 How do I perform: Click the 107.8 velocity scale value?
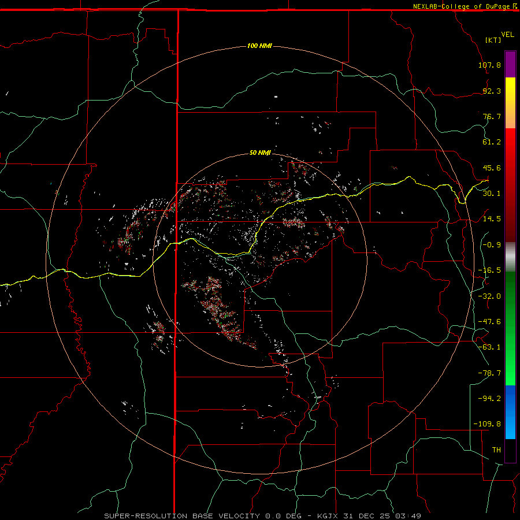pos(489,65)
